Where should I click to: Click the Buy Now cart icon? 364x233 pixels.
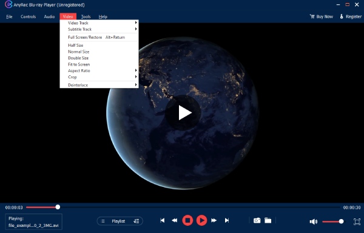point(312,16)
